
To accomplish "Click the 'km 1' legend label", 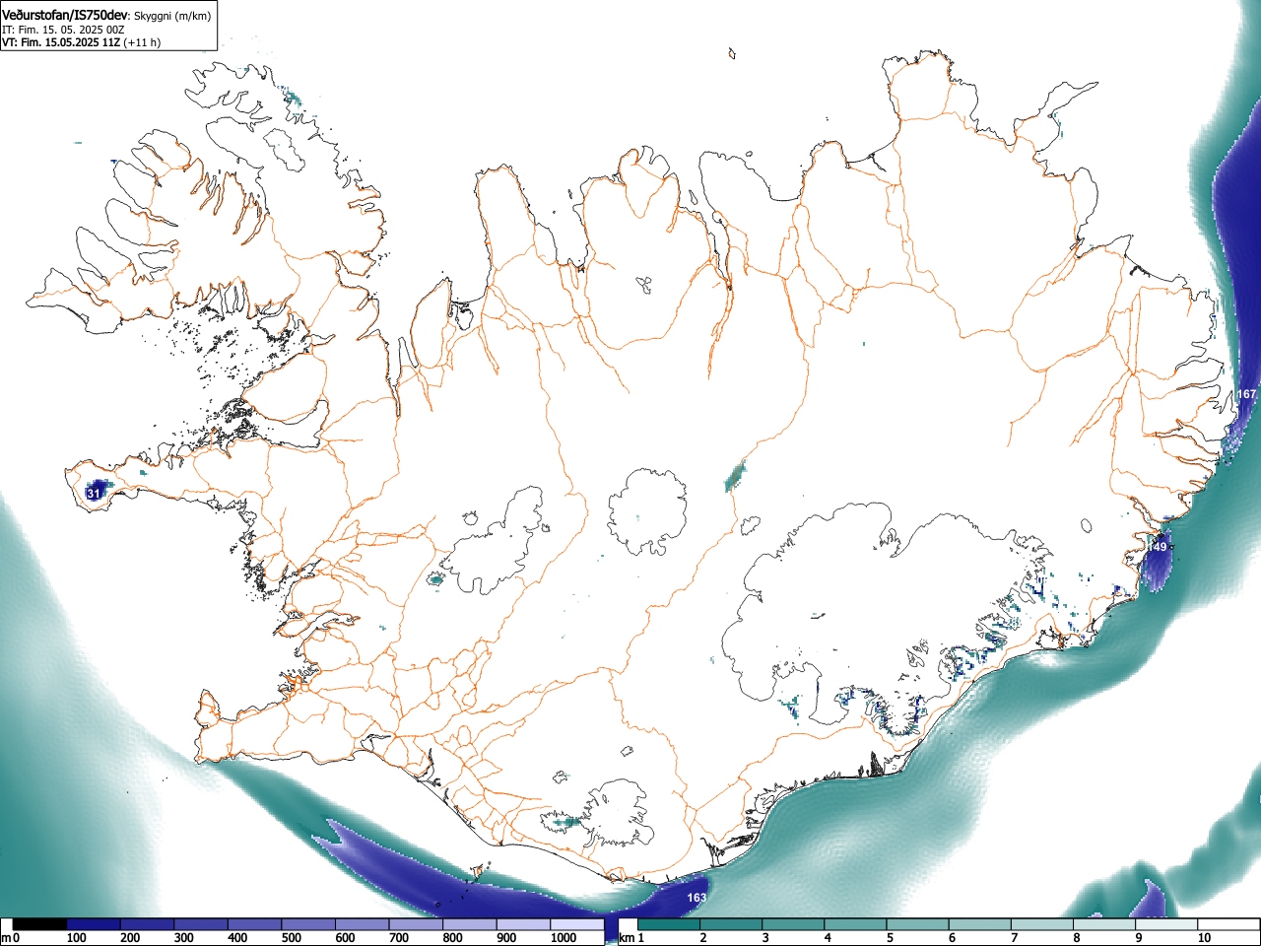I will (631, 938).
